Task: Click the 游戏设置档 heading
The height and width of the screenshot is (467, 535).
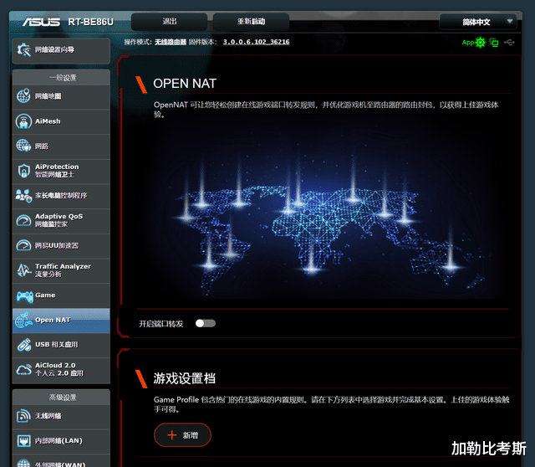Action: click(x=184, y=378)
